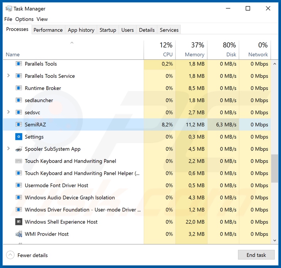
Task: Select the sedlauncher process name
Action: click(39, 100)
